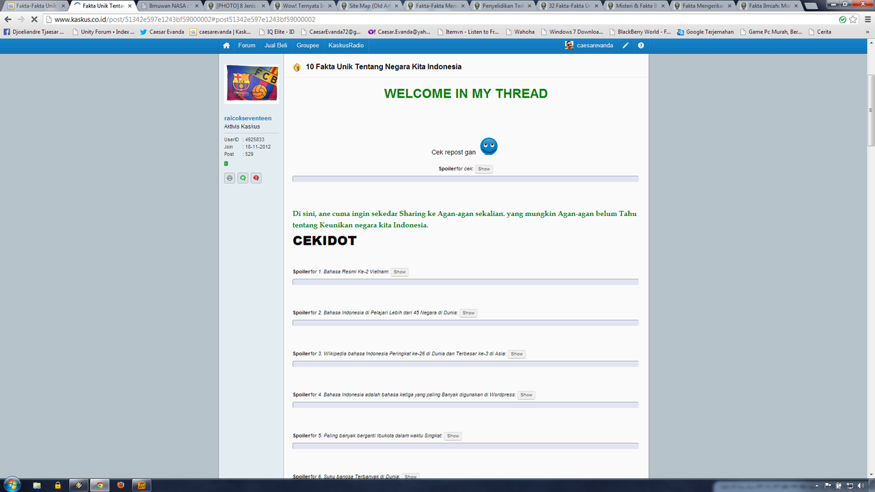This screenshot has width=875, height=492.
Task: Close the active Fakta Unik Tentang tab
Action: (x=130, y=5)
